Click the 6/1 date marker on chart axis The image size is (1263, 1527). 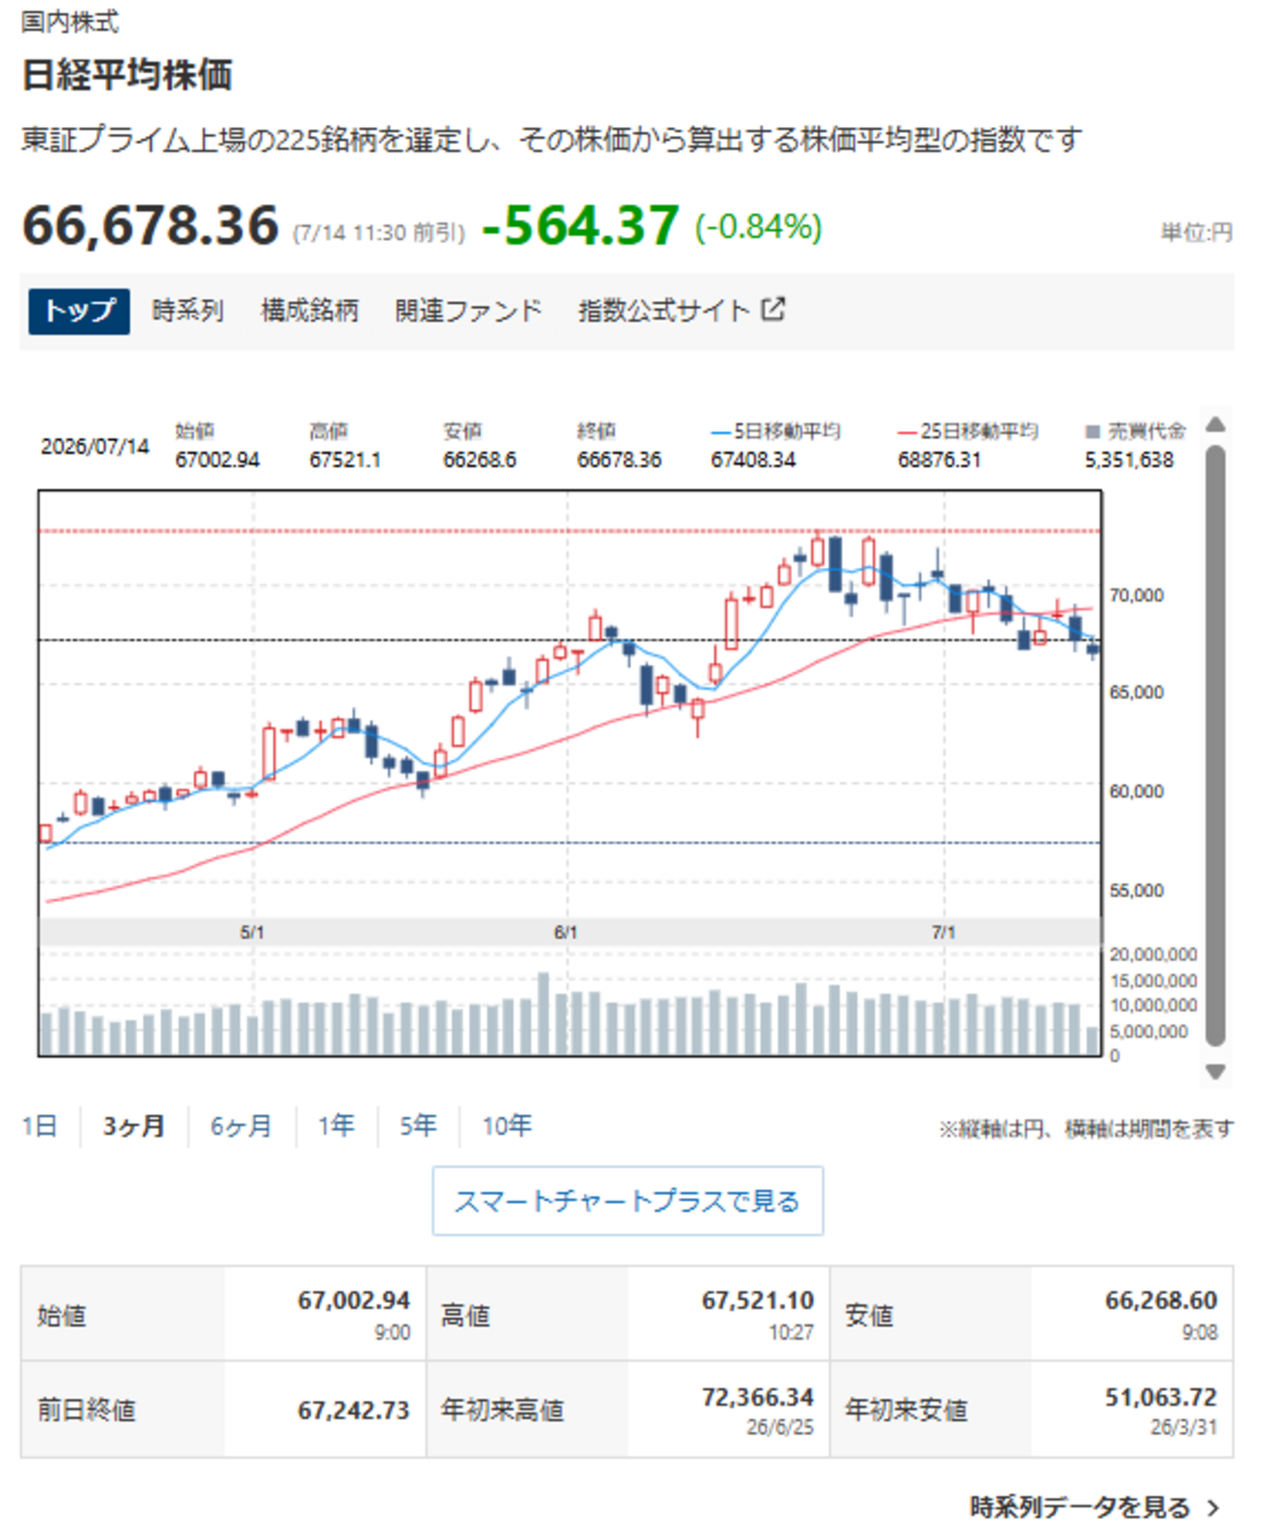(x=565, y=933)
